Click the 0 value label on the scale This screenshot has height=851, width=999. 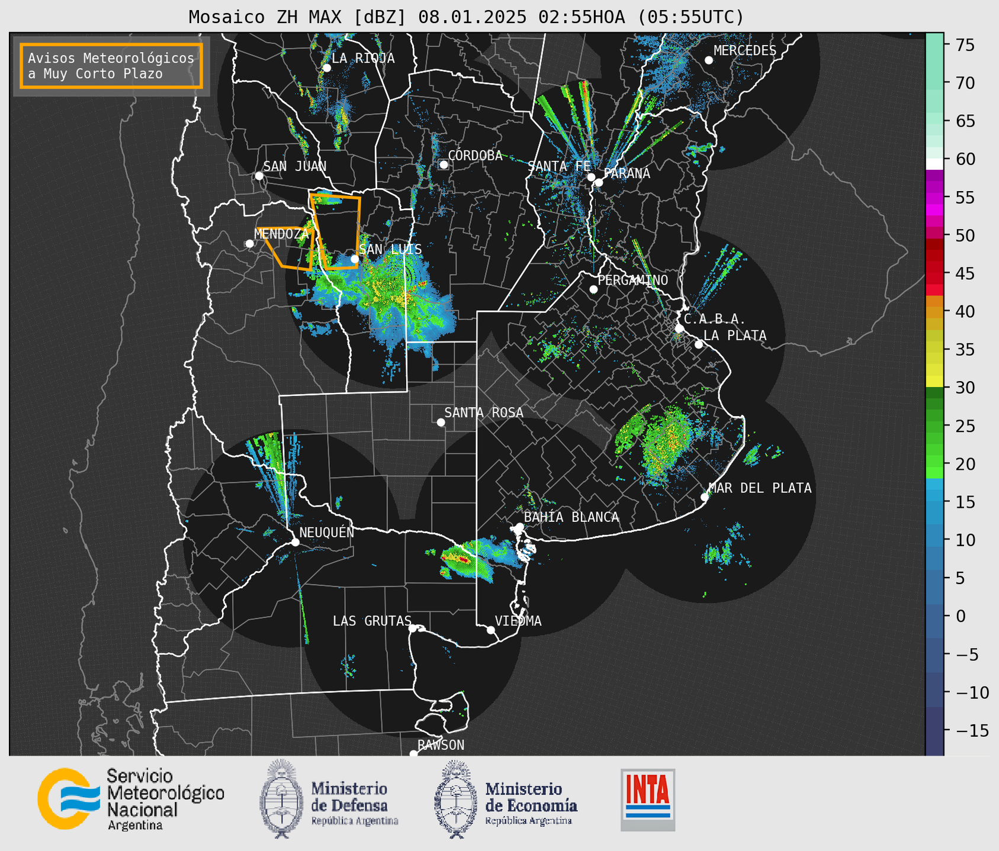click(x=960, y=616)
